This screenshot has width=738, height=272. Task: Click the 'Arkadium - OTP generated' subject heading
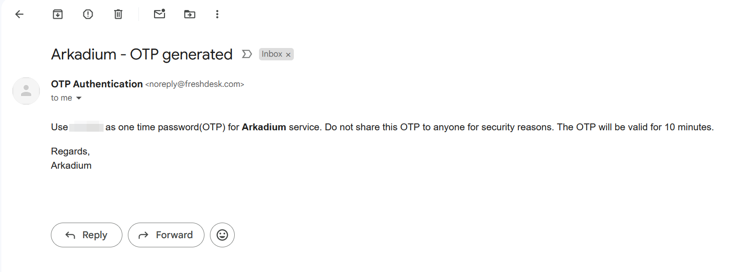[x=142, y=54]
